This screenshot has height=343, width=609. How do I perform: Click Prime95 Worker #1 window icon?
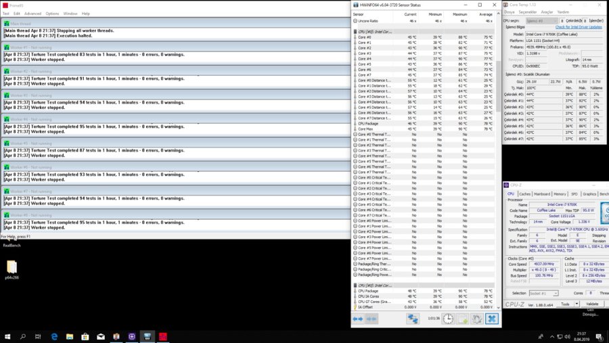click(6, 47)
